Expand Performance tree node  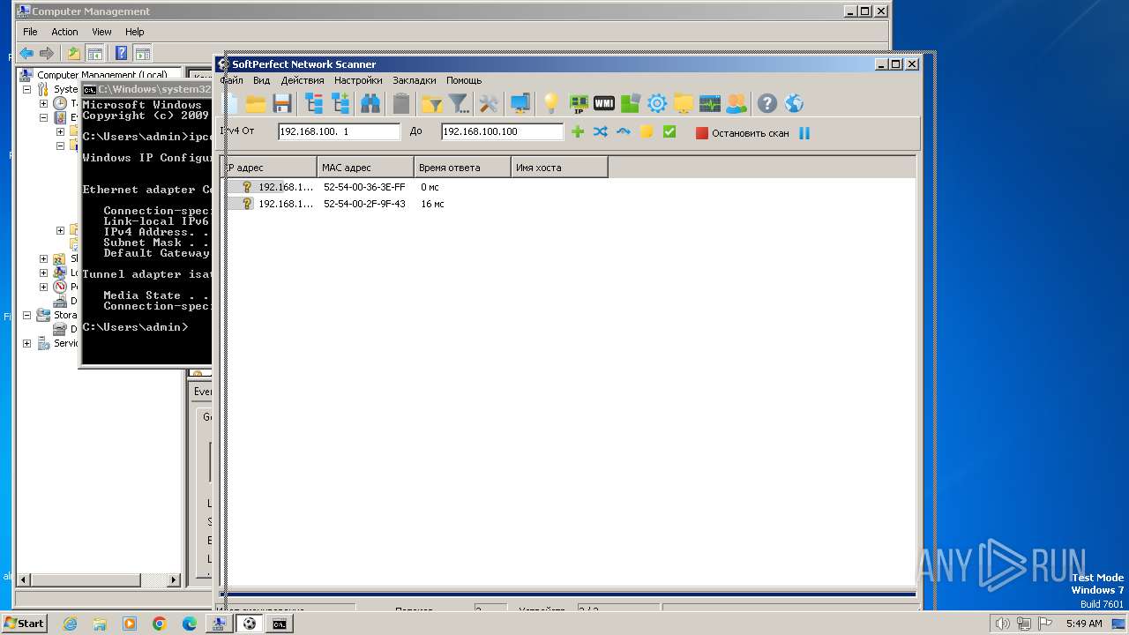click(x=43, y=287)
